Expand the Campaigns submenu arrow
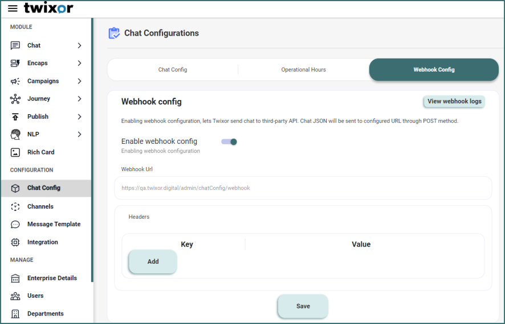Image resolution: width=505 pixels, height=324 pixels. [x=79, y=81]
